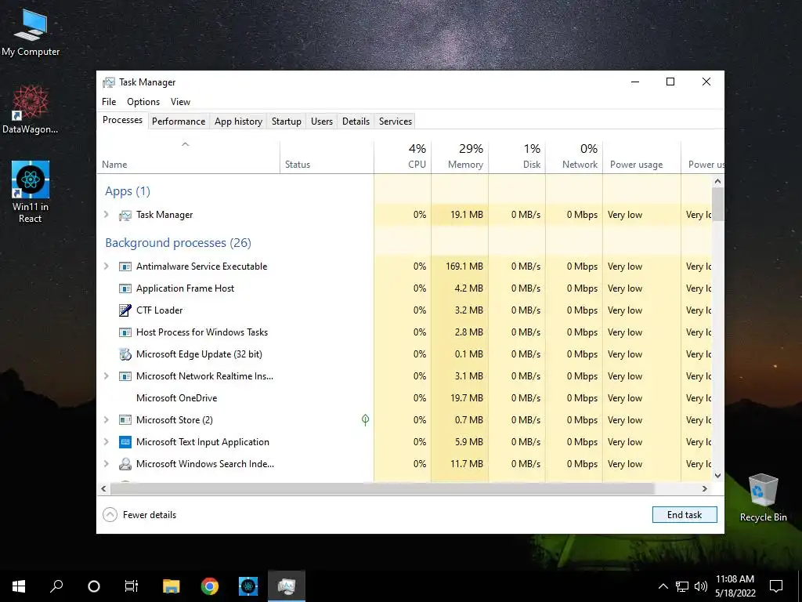Viewport: 802px width, 602px height.
Task: Open the Options menu
Action: click(x=143, y=102)
